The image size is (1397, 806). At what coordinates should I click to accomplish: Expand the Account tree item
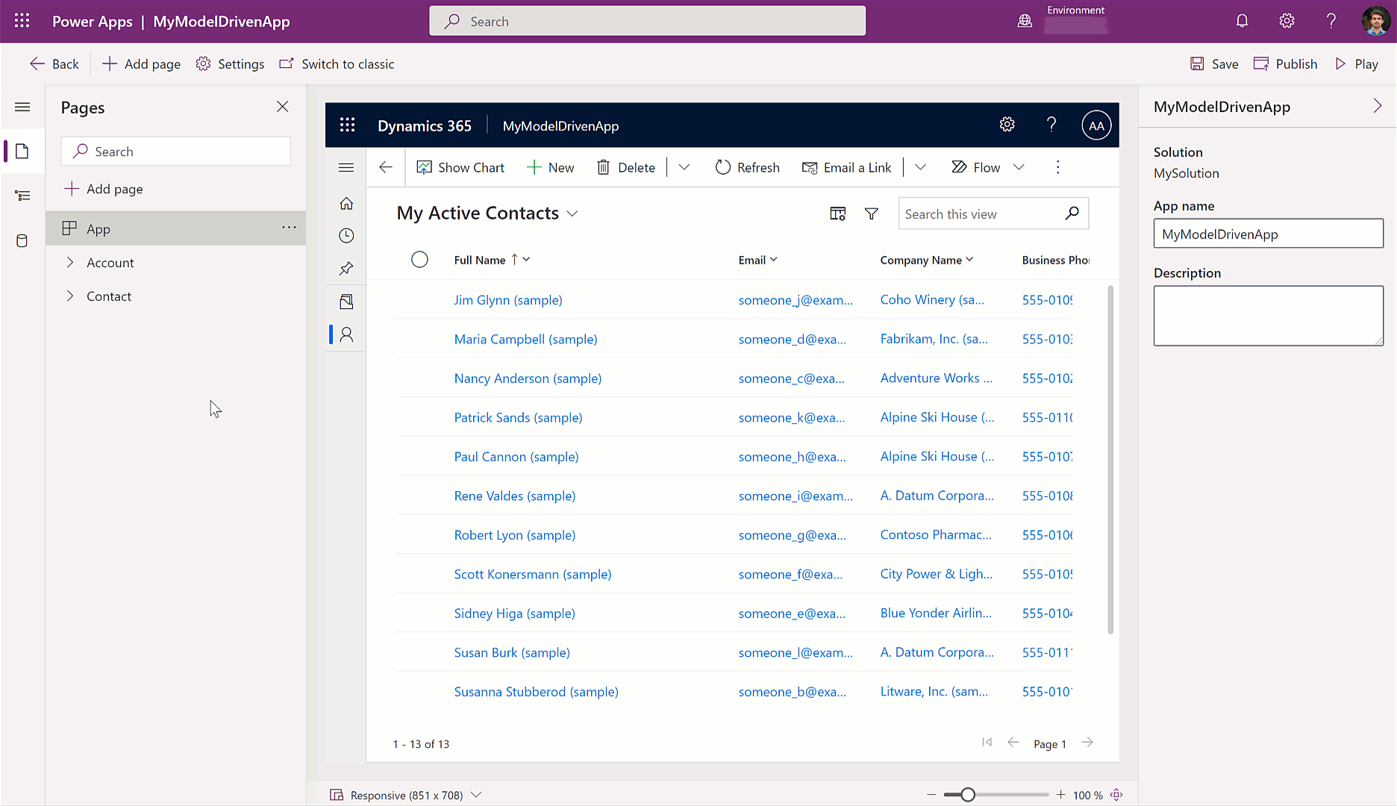[70, 262]
